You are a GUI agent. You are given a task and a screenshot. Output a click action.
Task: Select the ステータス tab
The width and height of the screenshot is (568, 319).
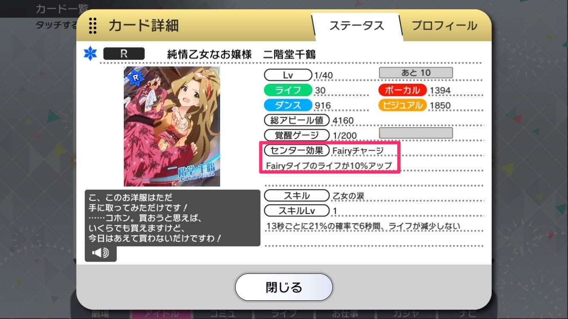pyautogui.click(x=357, y=26)
